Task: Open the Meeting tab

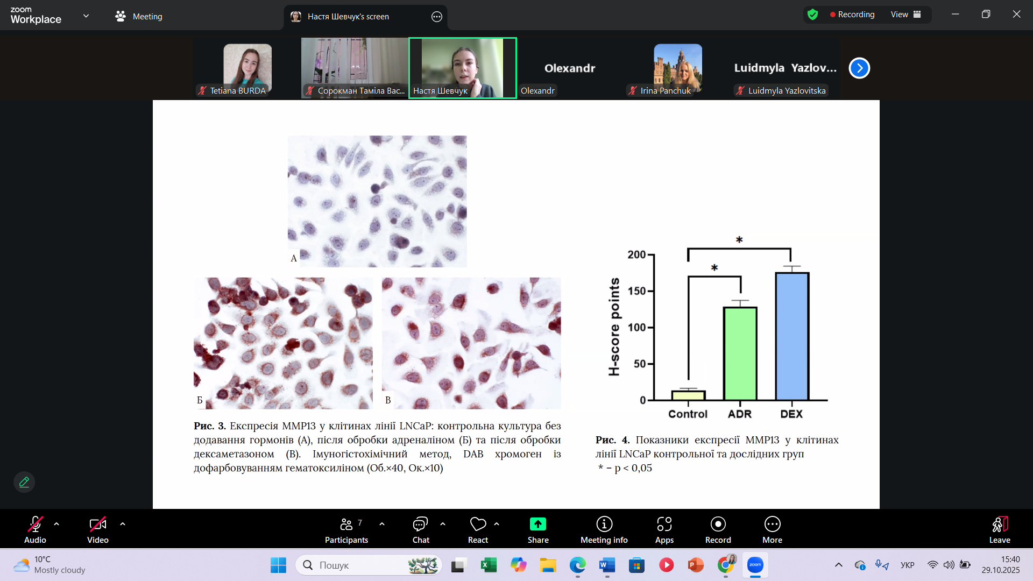Action: (x=139, y=17)
